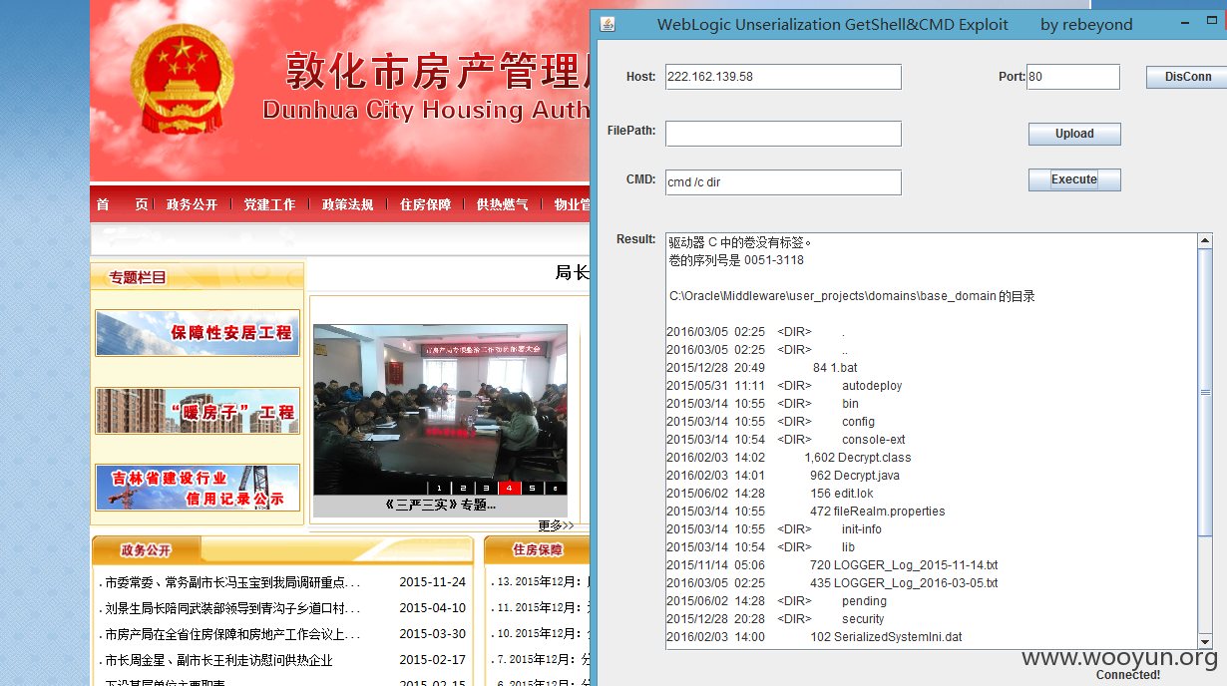Viewport: 1227px width, 686px height.
Task: Open the "暖房子"工程 banner
Action: tap(198, 411)
